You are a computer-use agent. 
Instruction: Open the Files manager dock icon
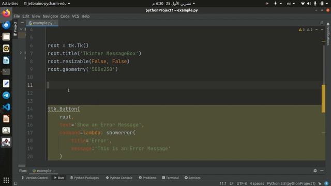point(6,37)
